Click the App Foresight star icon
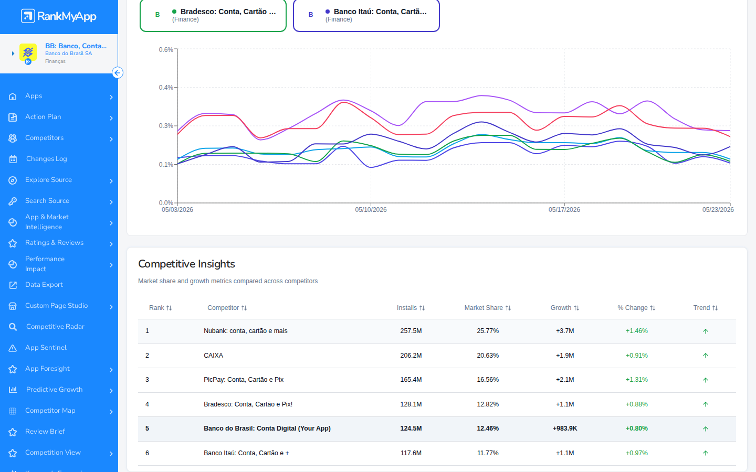The width and height of the screenshot is (756, 472). point(13,369)
